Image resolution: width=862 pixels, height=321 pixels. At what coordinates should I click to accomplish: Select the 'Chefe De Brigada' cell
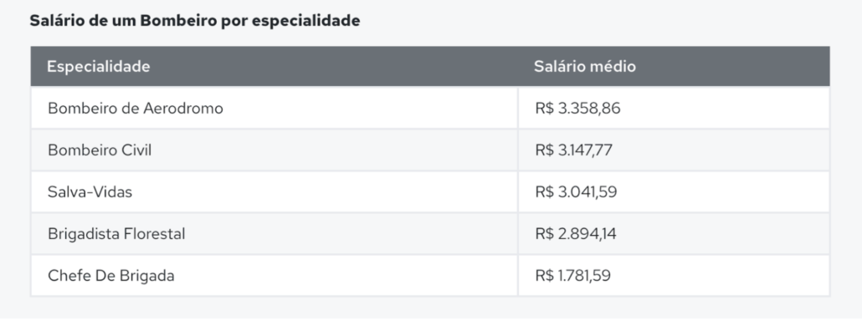(275, 276)
